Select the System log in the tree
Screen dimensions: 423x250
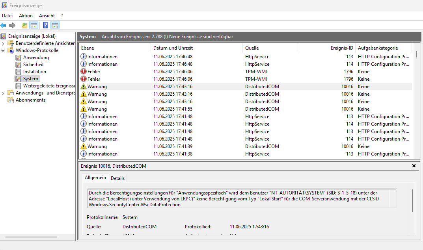click(30, 79)
